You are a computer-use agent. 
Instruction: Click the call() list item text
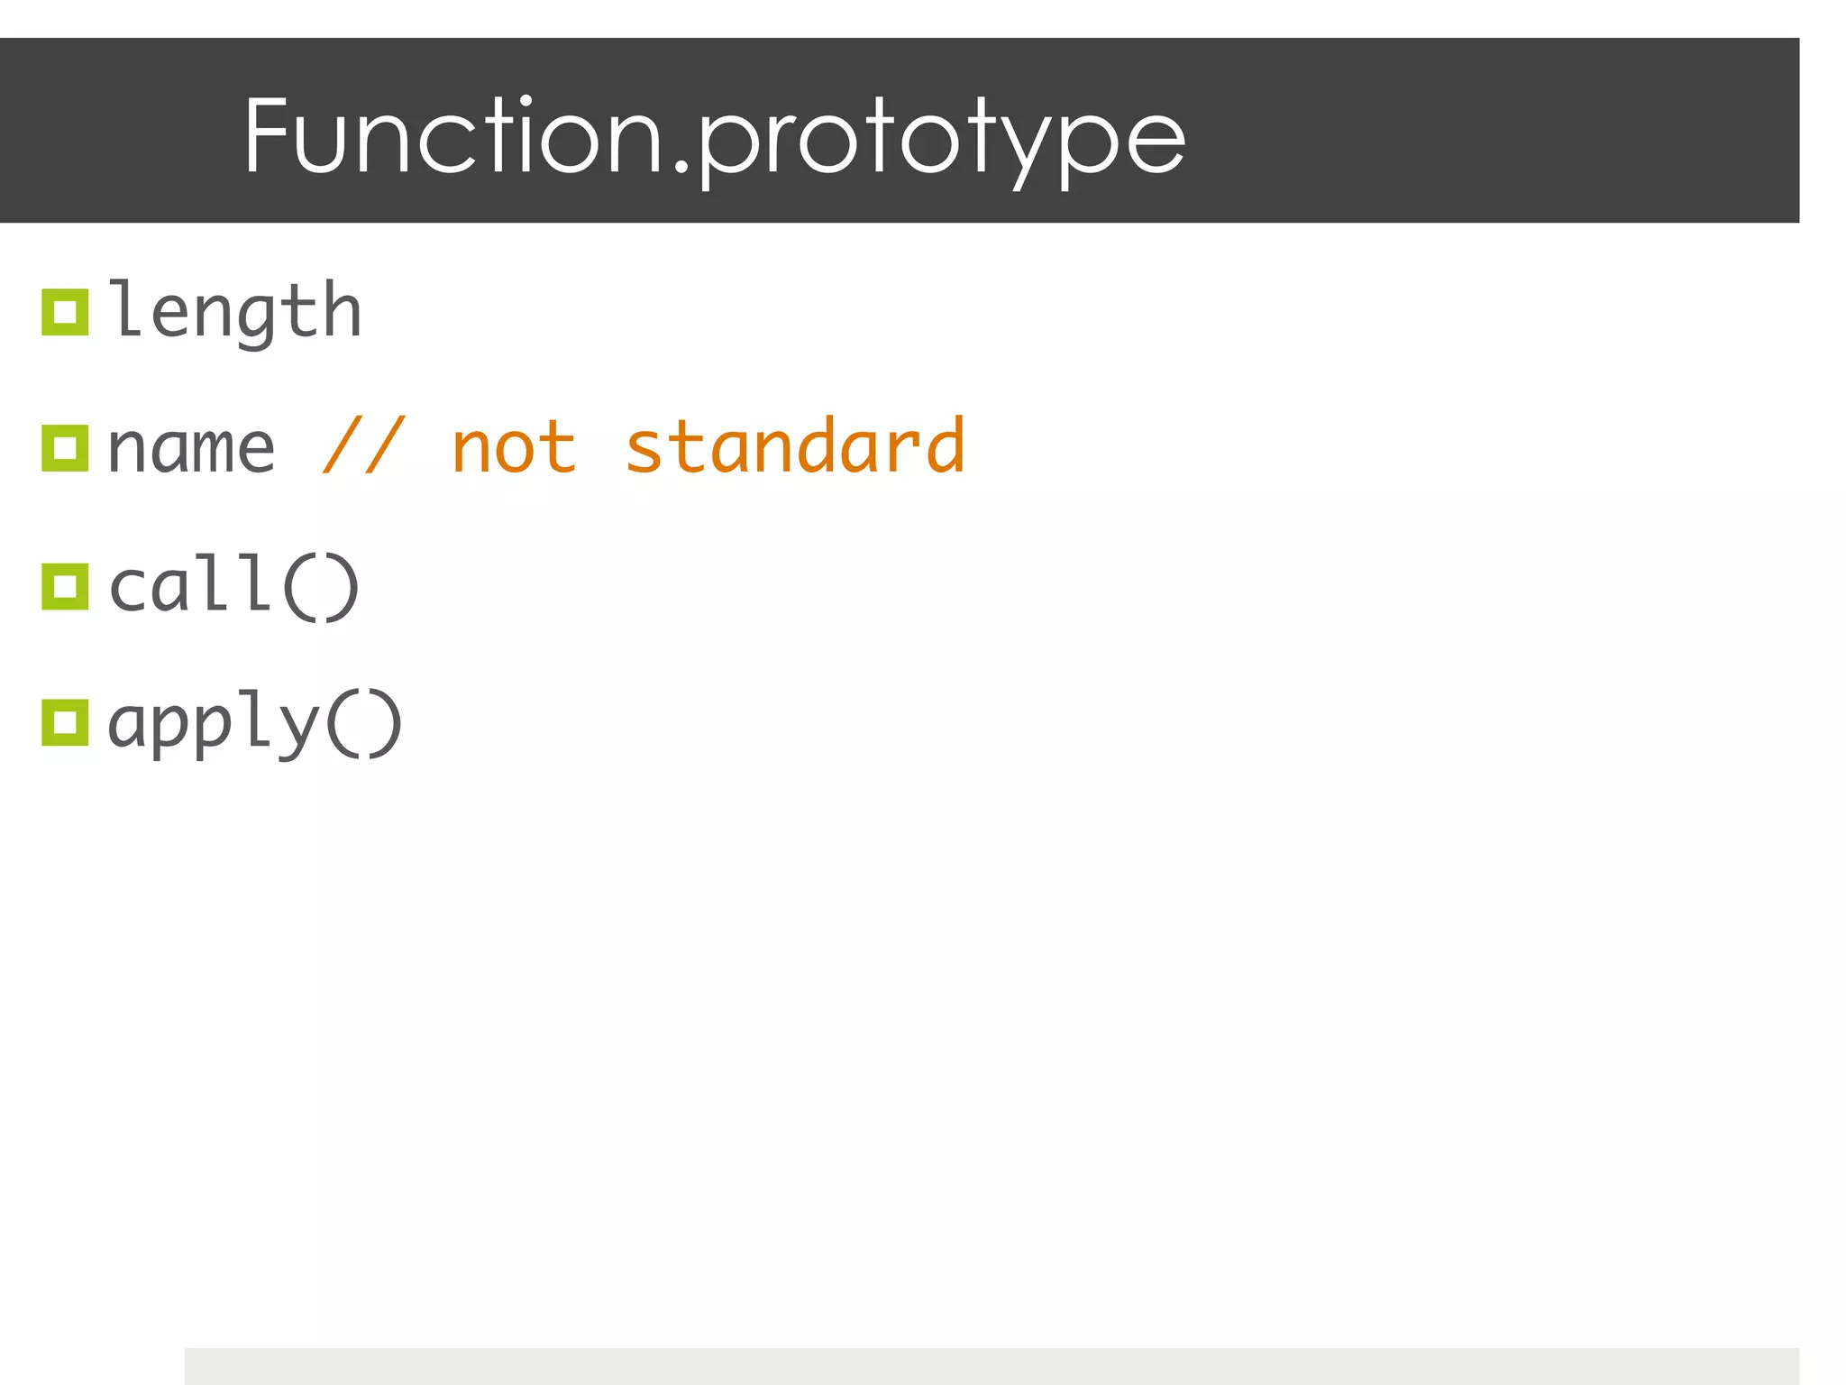233,587
